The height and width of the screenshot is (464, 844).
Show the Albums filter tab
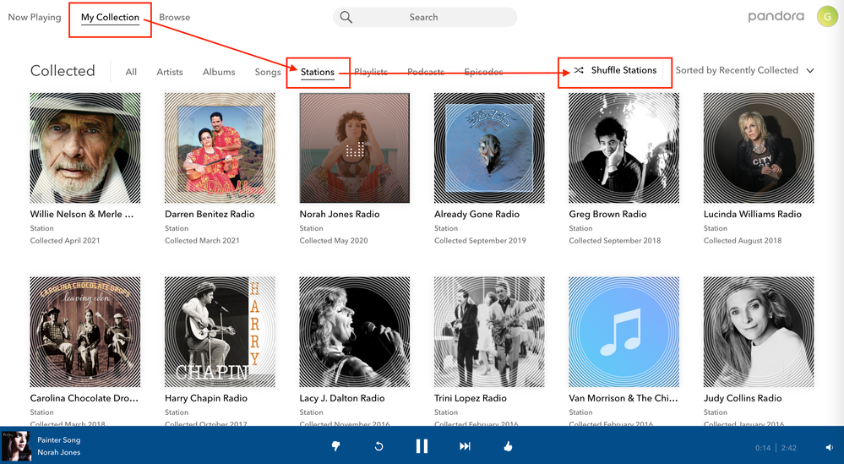tap(219, 72)
